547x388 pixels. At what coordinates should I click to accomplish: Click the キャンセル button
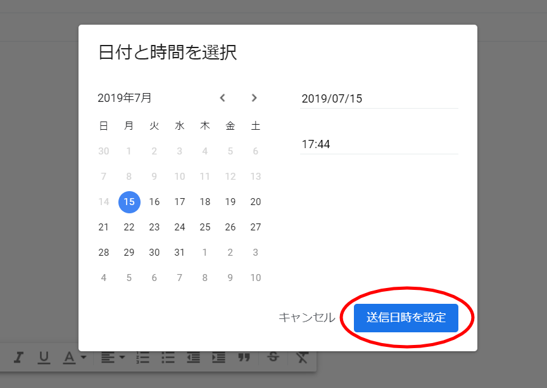(x=306, y=318)
